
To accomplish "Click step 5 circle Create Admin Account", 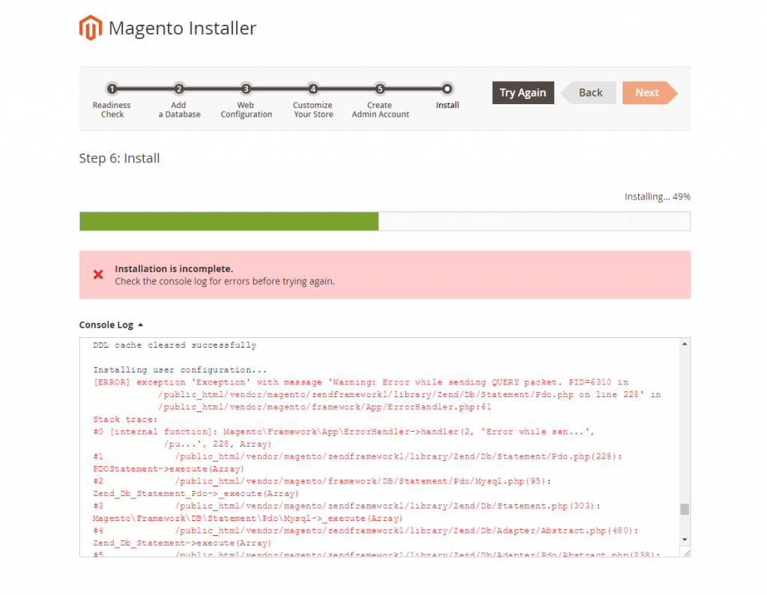I will (x=380, y=89).
